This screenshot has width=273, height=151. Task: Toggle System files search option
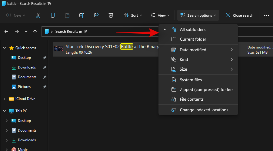click(191, 80)
